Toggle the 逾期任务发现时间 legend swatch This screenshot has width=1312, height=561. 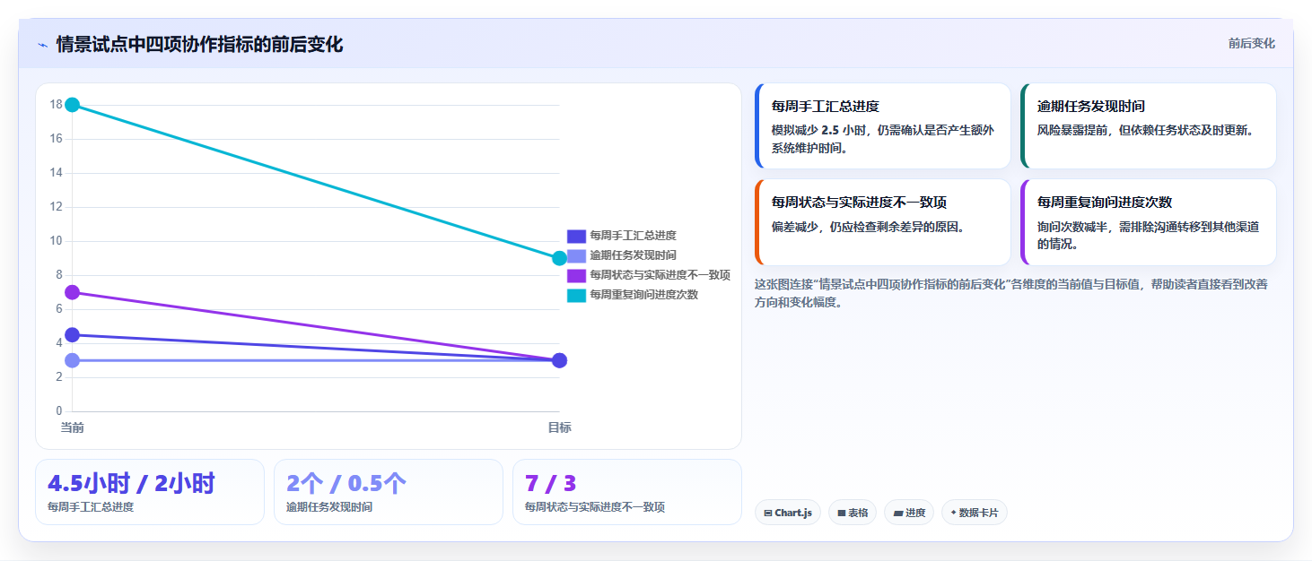[576, 256]
